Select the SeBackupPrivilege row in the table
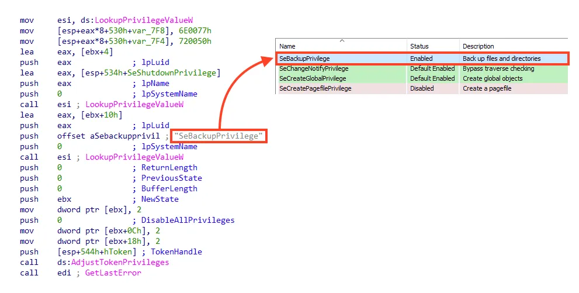 click(x=422, y=58)
